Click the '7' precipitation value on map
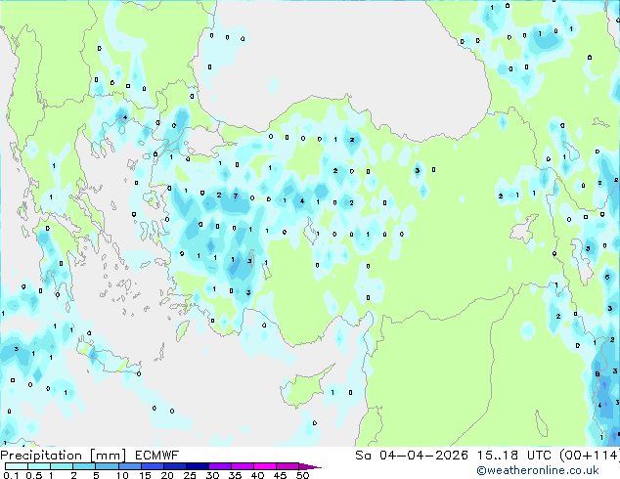620x479 pixels. 236,196
